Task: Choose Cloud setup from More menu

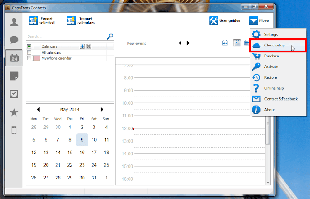Action: pyautogui.click(x=278, y=45)
